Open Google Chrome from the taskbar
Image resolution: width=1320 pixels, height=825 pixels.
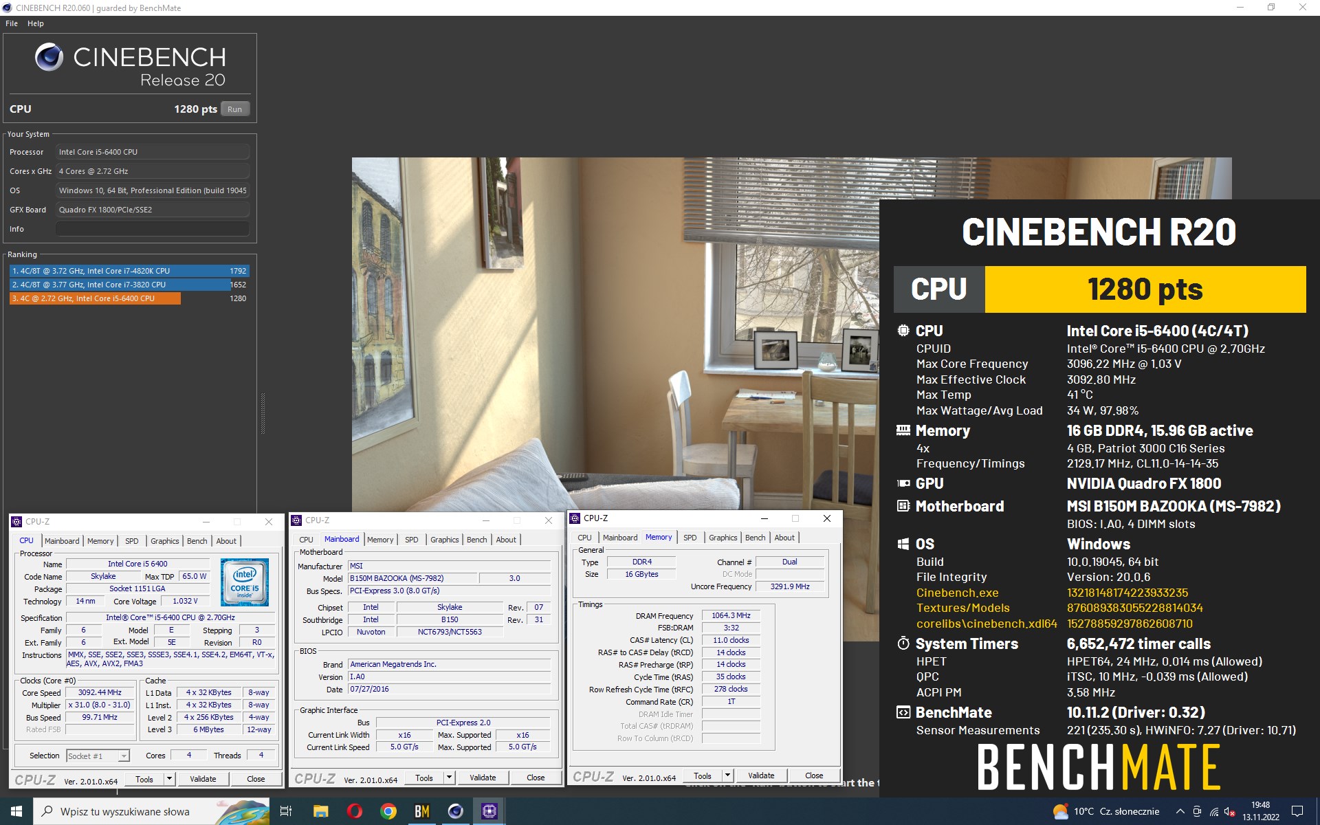click(388, 811)
